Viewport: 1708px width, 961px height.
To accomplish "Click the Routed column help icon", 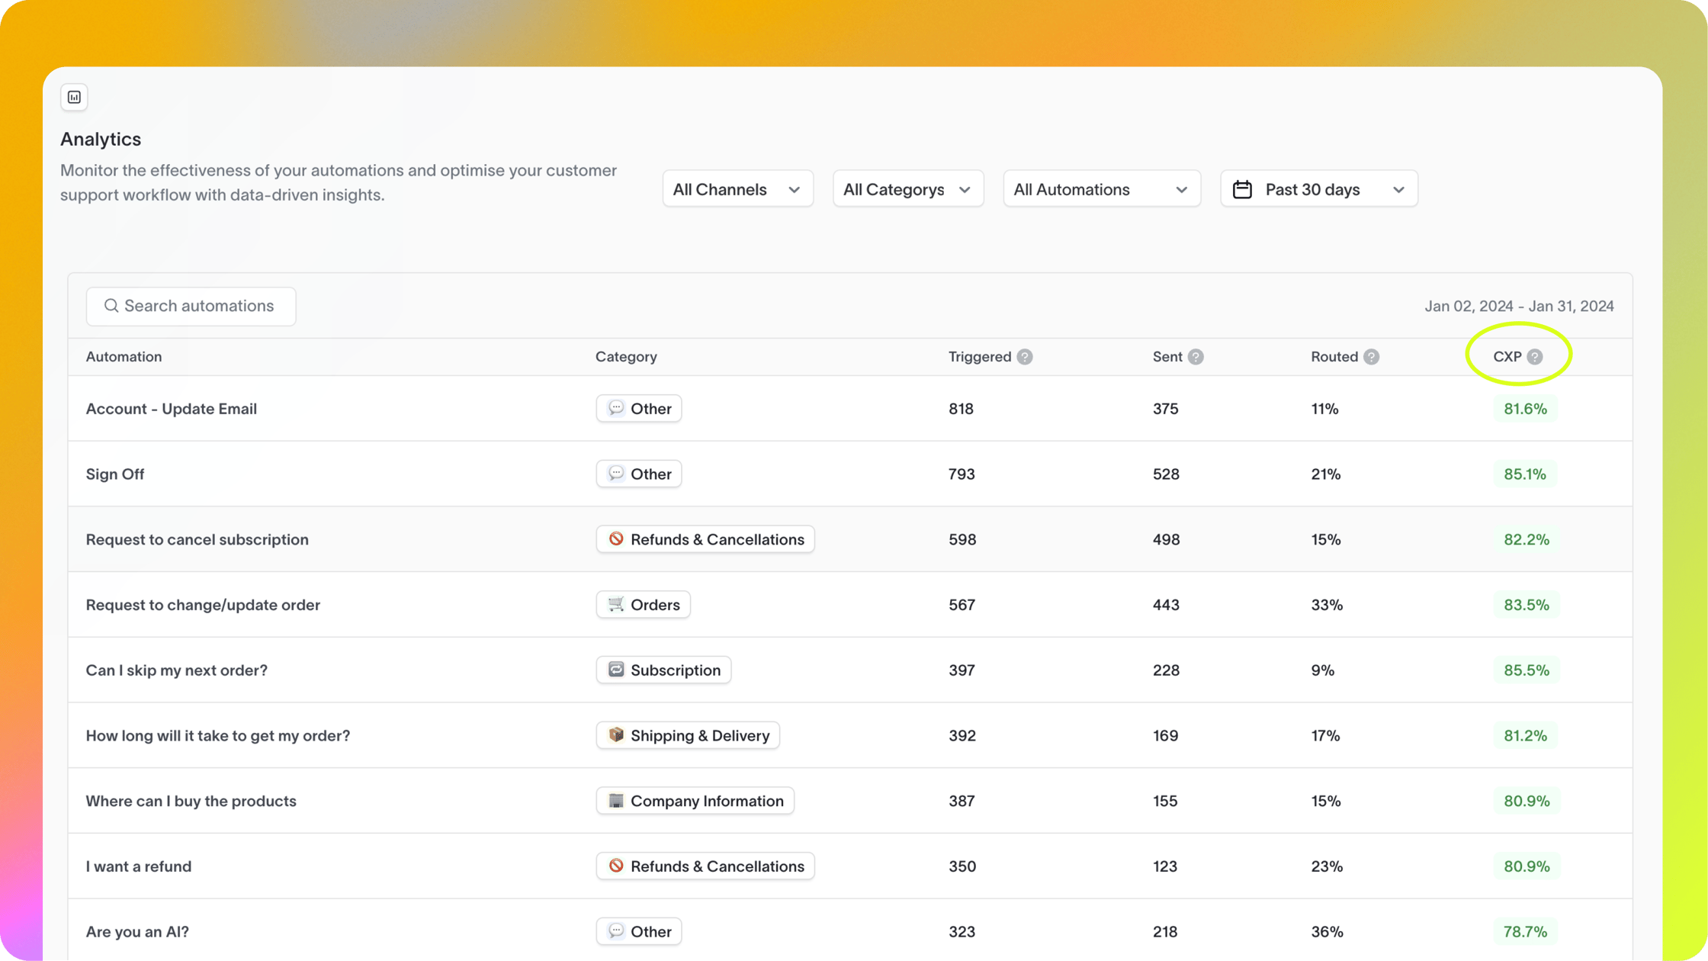I will coord(1371,357).
